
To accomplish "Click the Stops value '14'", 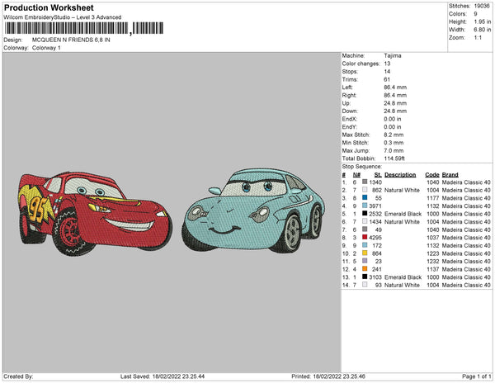I will point(387,71).
